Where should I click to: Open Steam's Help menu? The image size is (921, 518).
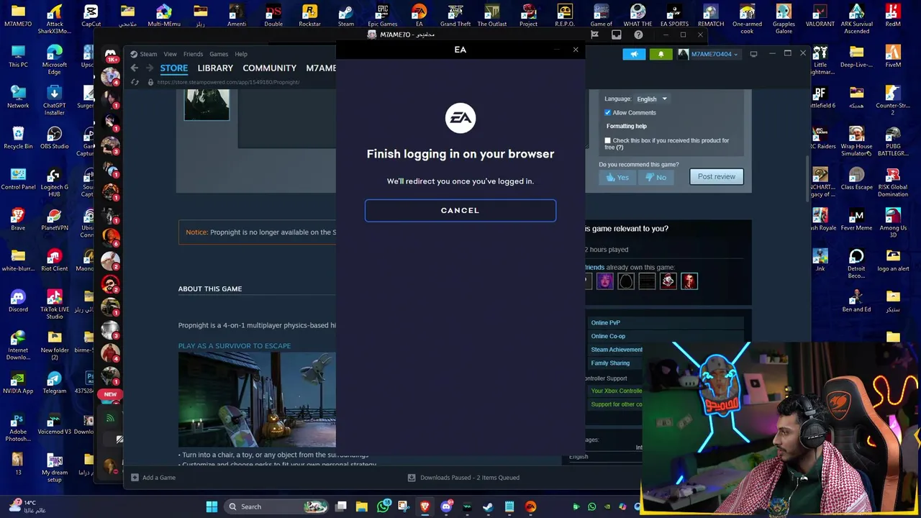(241, 54)
